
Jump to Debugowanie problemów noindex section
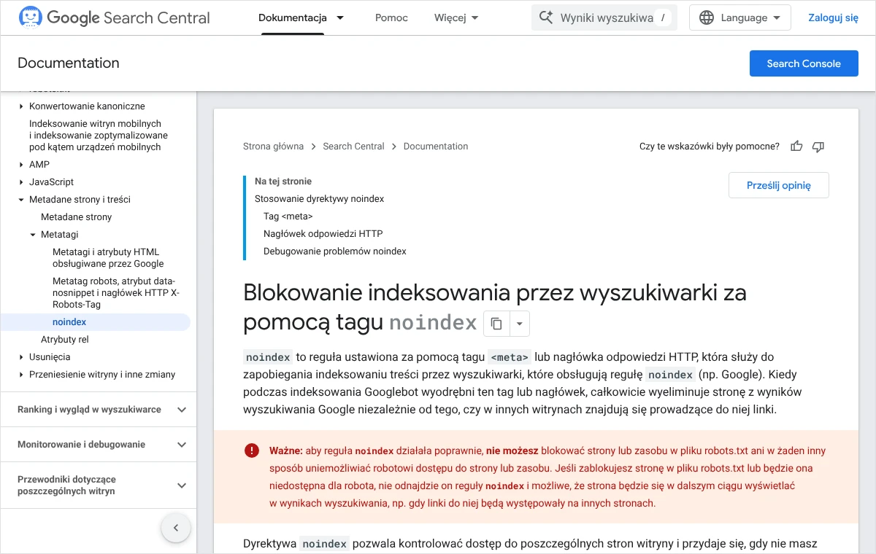[x=334, y=251]
